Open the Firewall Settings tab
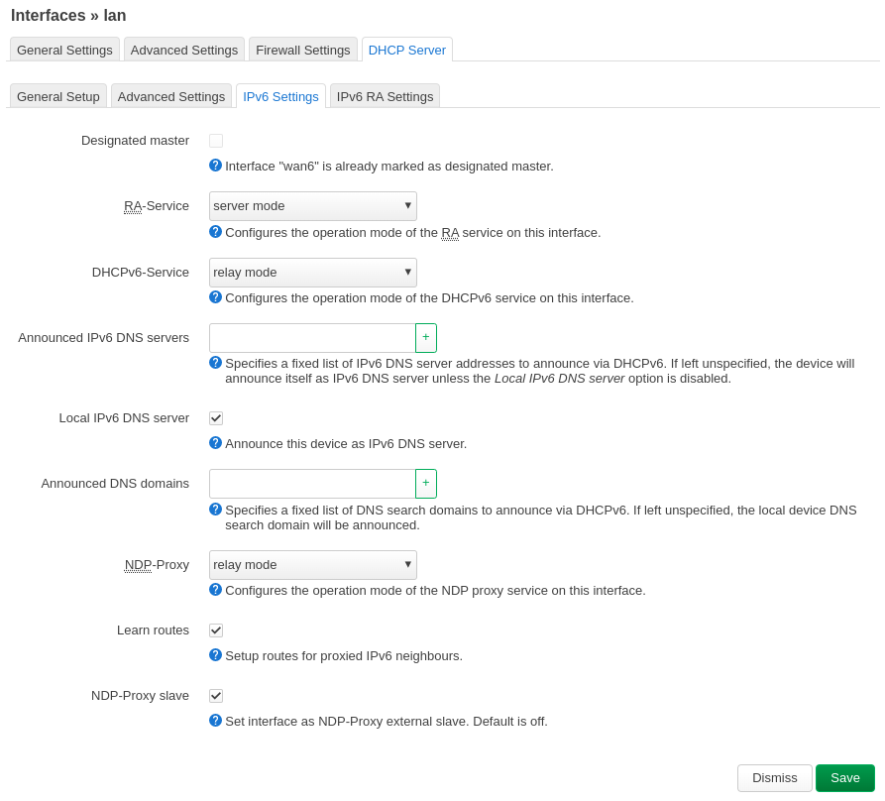The width and height of the screenshot is (885, 801). click(303, 50)
